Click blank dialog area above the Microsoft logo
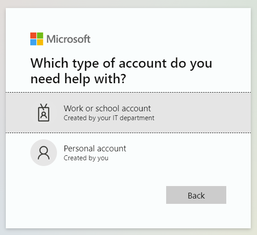The height and width of the screenshot is (235, 257). pyautogui.click(x=128, y=20)
